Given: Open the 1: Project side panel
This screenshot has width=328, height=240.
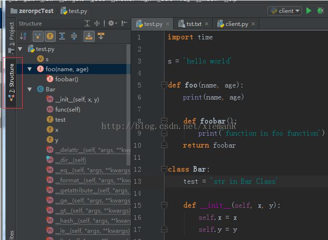Looking at the screenshot, I should point(12,35).
